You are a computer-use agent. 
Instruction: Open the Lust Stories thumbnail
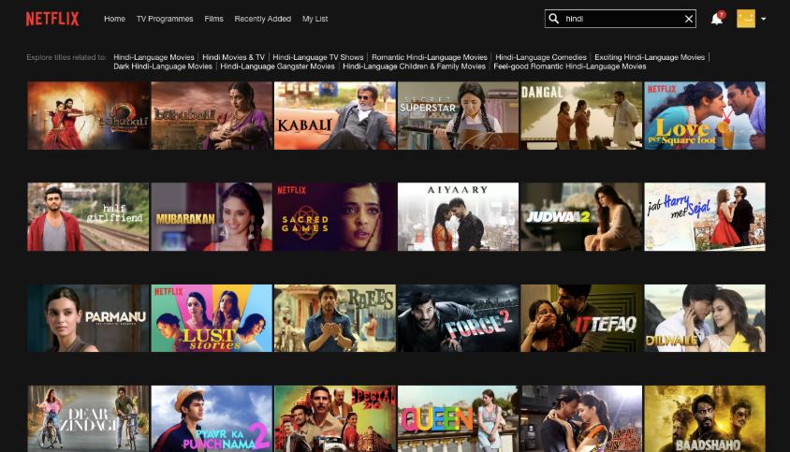(212, 318)
